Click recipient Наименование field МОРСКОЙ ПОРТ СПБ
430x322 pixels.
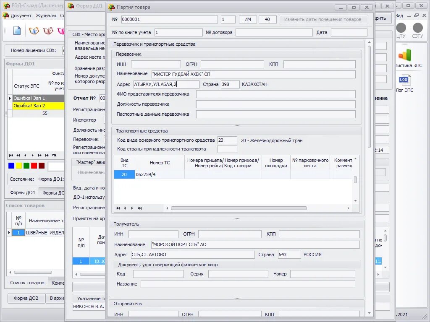255,244
